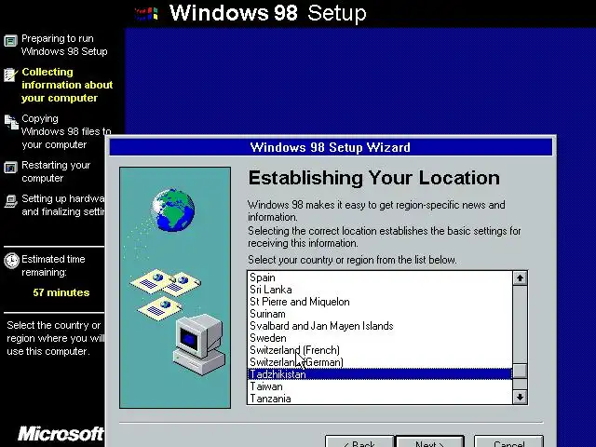The image size is (596, 447).
Task: Click the Cancel button
Action: (508, 442)
